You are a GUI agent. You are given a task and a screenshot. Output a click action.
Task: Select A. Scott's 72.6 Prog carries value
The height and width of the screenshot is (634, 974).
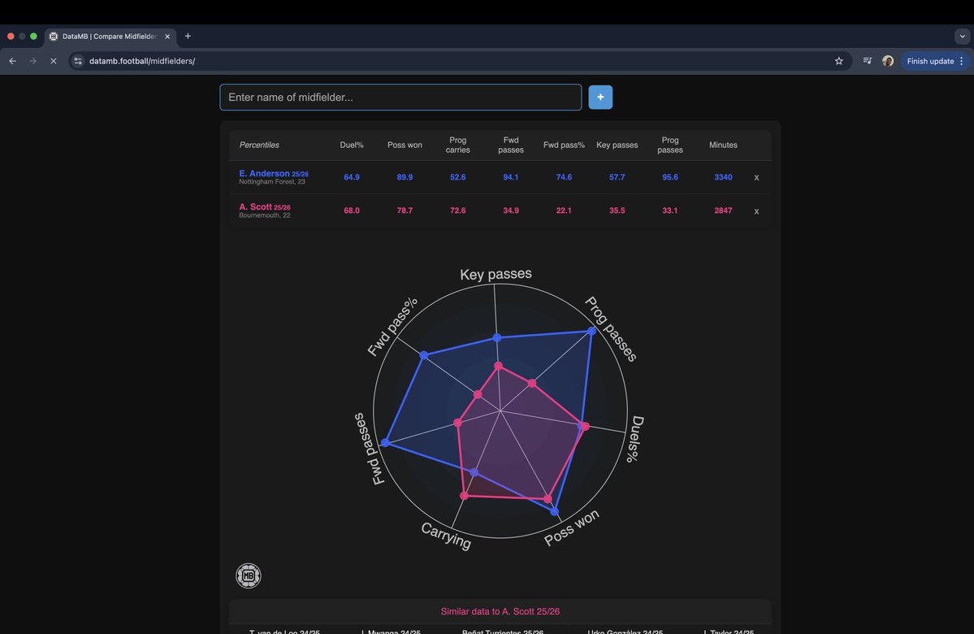coord(458,211)
